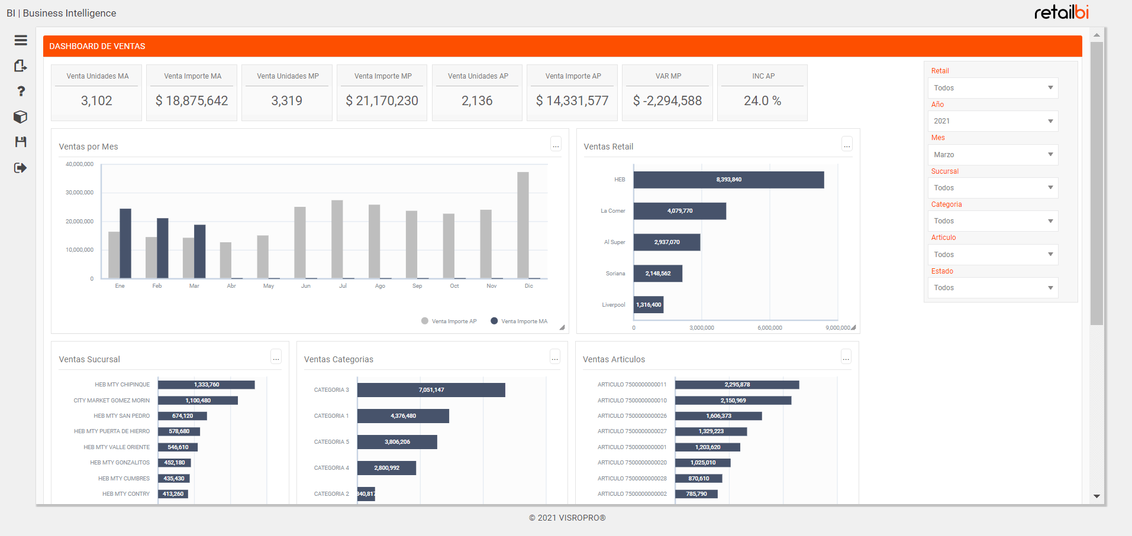Open options for the Ventas por Mes chart
The image size is (1132, 536).
tap(555, 144)
